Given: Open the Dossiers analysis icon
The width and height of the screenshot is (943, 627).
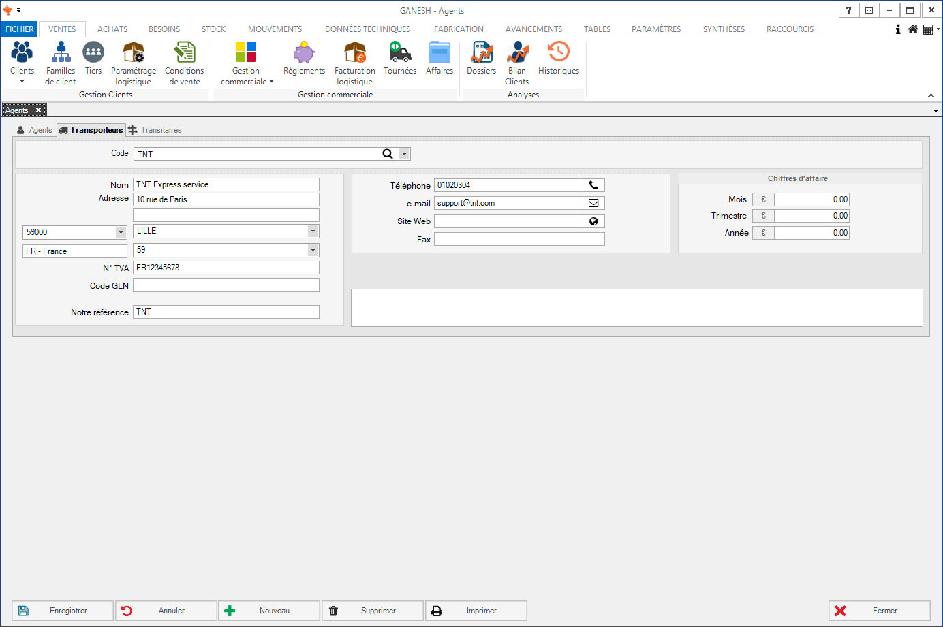Looking at the screenshot, I should (481, 53).
